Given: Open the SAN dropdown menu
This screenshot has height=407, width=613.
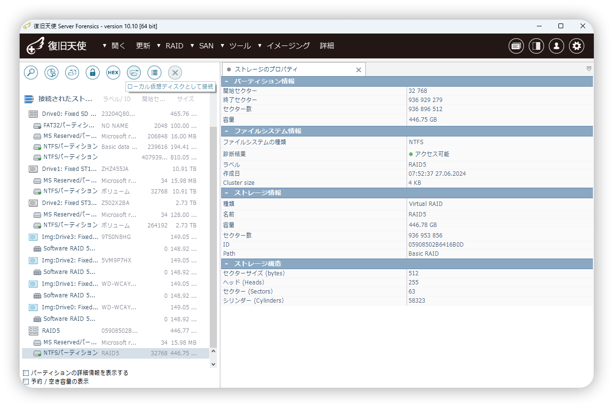Looking at the screenshot, I should click(x=202, y=46).
